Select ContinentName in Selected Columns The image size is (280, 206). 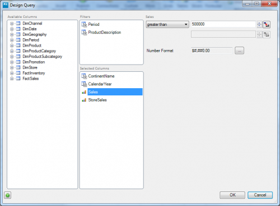(101, 76)
